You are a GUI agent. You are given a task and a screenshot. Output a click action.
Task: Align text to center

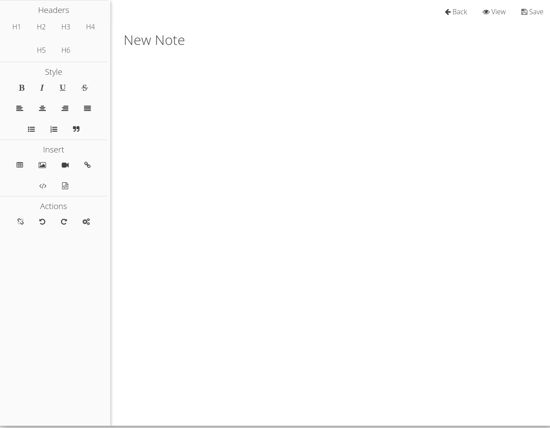[42, 108]
